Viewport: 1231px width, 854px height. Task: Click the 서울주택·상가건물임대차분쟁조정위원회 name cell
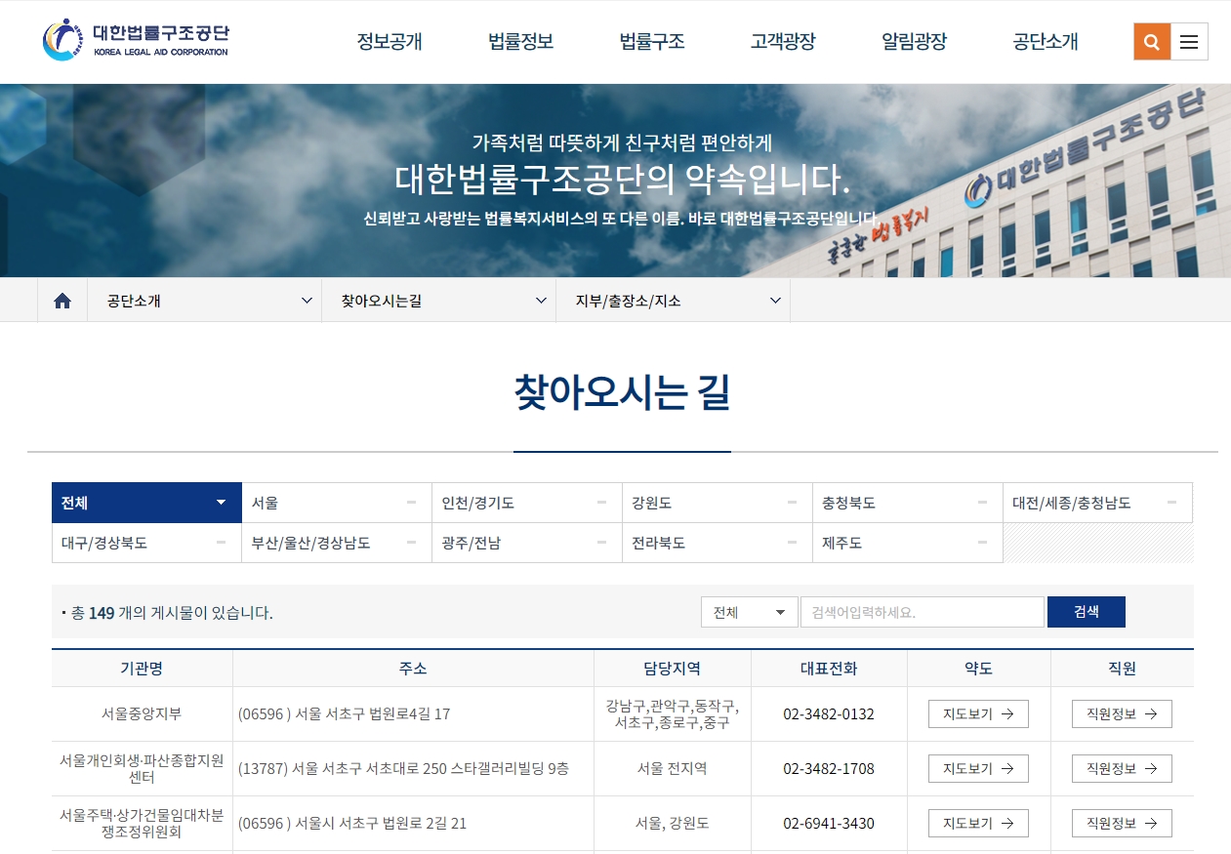point(142,823)
